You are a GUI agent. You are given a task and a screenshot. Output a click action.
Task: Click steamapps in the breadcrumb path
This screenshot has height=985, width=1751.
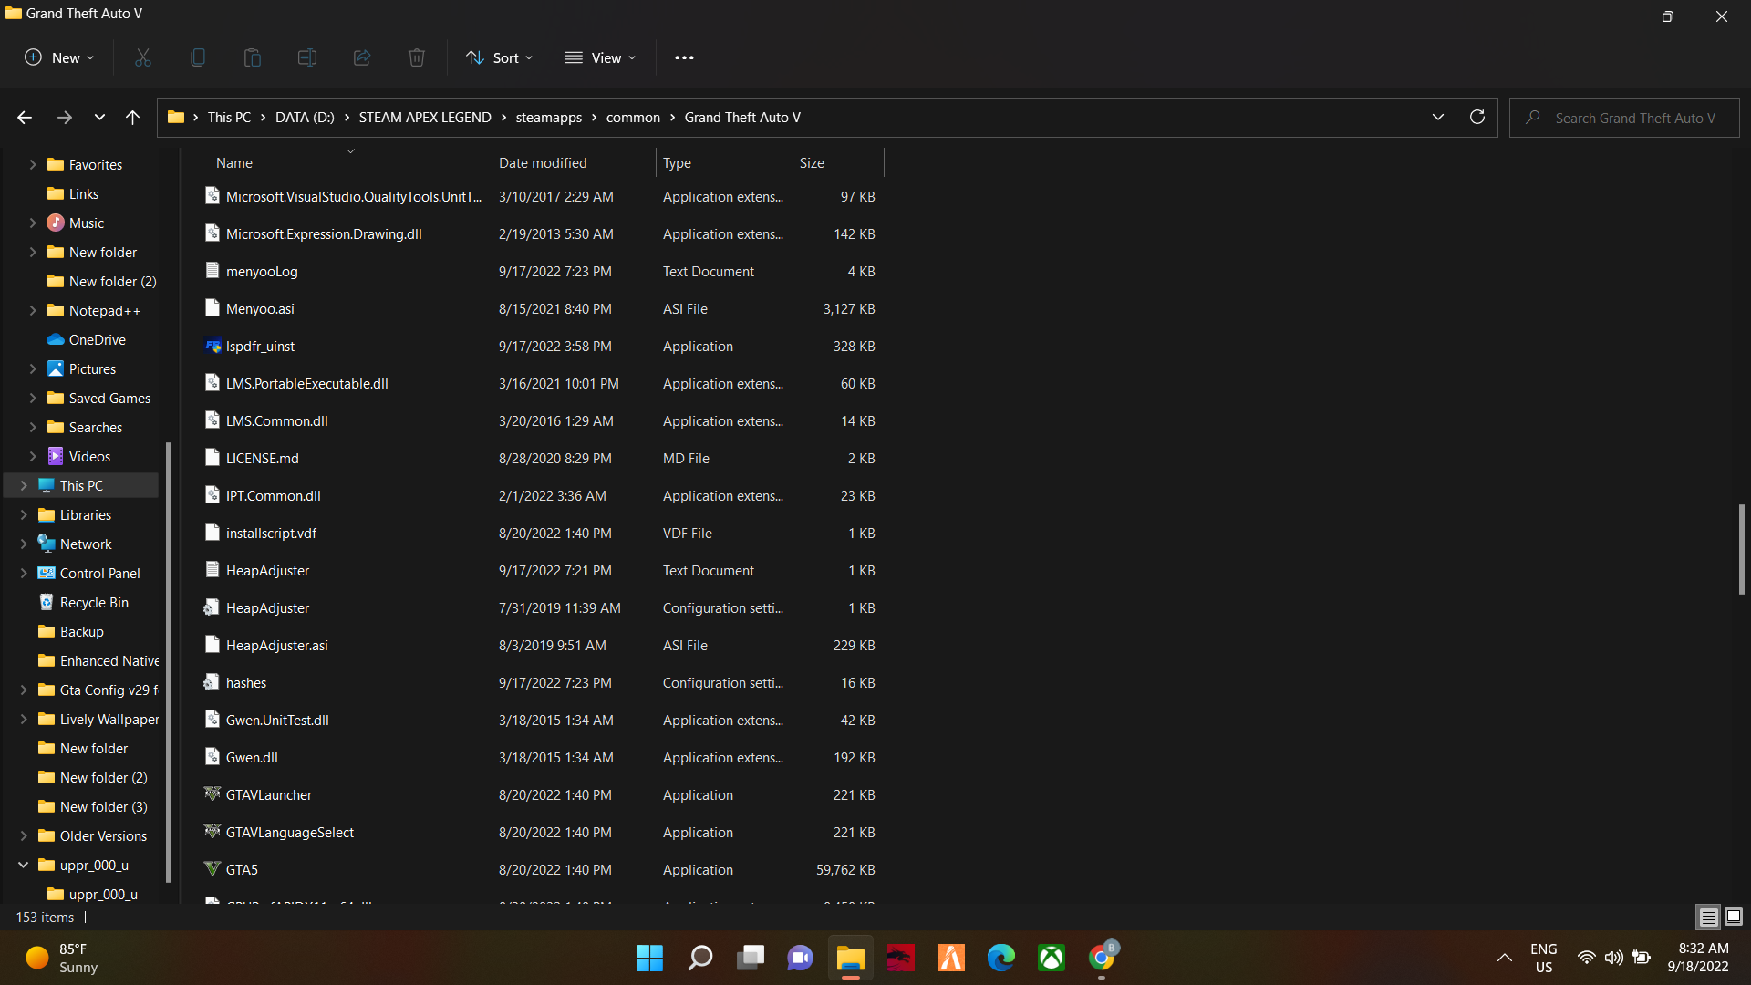548,118
